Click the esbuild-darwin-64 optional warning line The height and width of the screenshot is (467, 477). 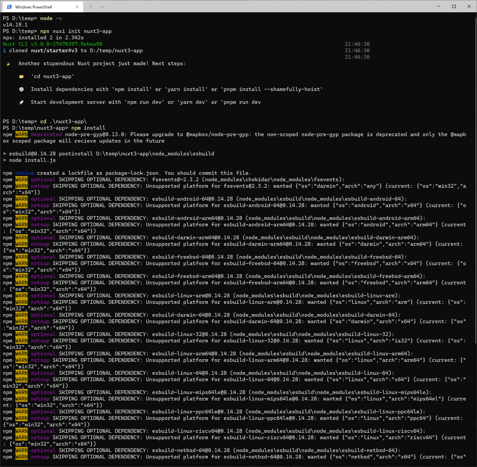pos(202,315)
